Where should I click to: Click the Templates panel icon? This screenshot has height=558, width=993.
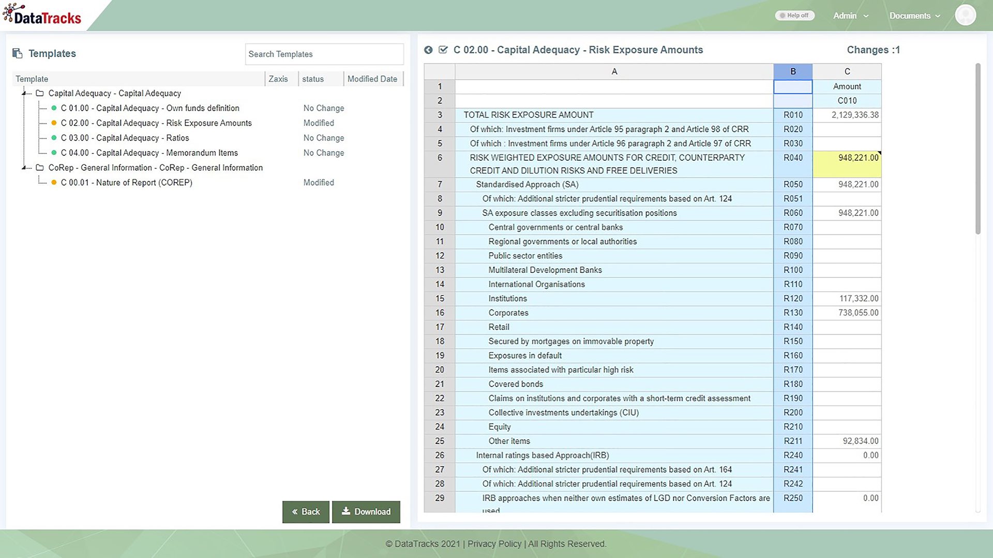pyautogui.click(x=18, y=54)
